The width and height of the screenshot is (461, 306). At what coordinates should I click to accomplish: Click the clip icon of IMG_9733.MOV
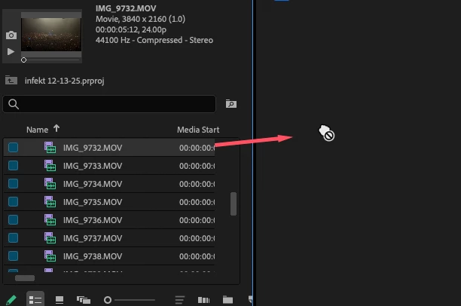pos(50,166)
